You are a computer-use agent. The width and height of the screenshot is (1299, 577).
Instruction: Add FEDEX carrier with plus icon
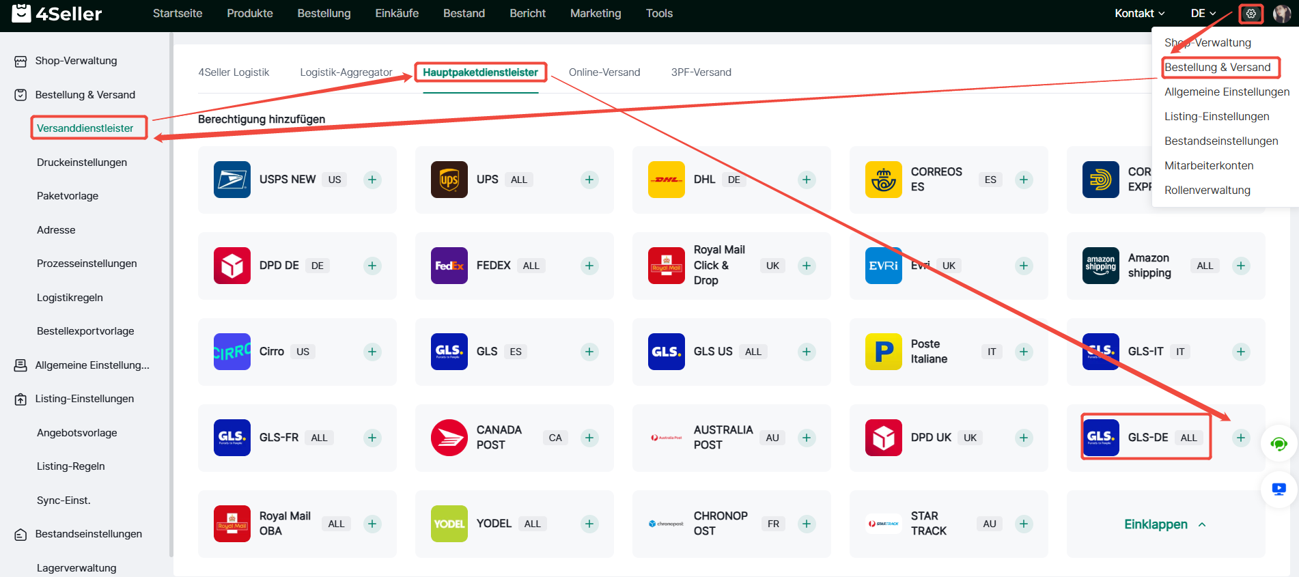(589, 266)
